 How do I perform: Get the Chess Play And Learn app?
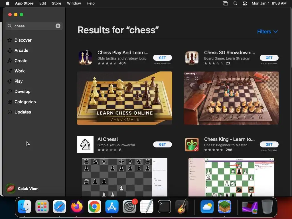tap(162, 58)
